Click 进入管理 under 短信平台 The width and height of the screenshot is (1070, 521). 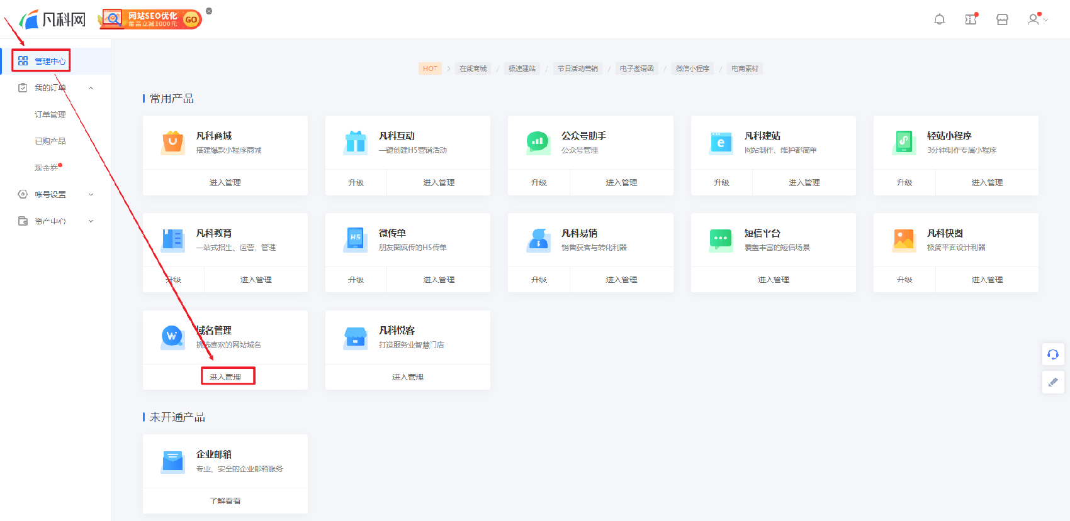click(774, 280)
